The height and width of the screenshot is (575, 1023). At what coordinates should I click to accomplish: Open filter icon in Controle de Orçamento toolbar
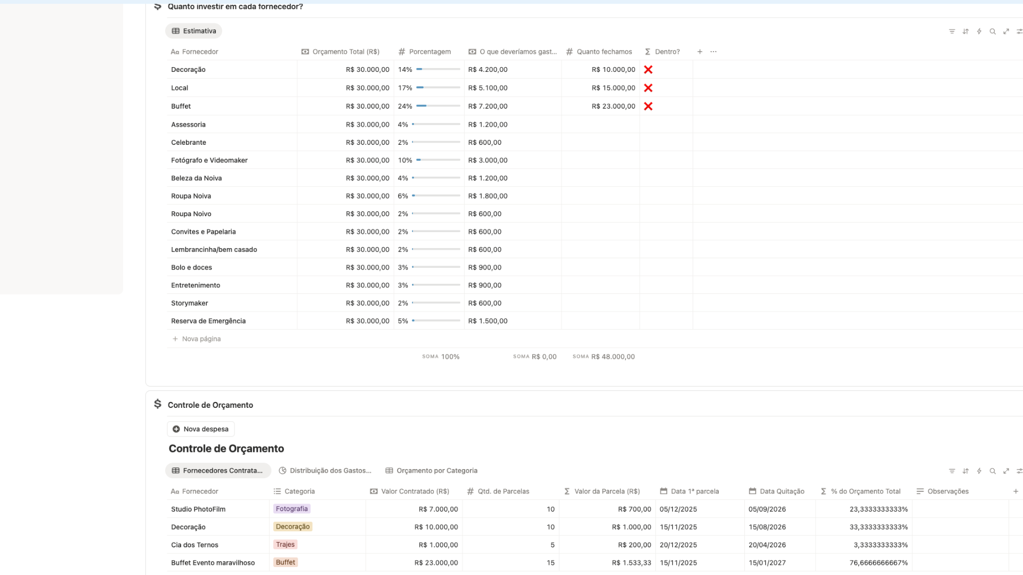[952, 471]
